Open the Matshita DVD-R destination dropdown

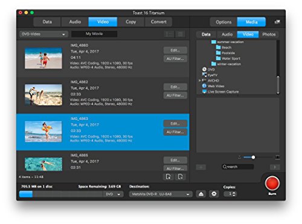(161, 194)
